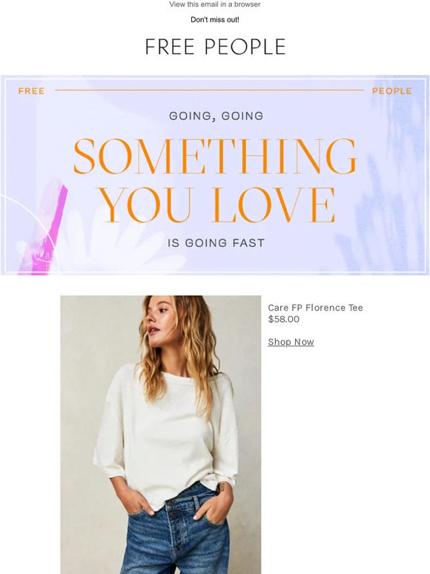This screenshot has width=430, height=574.
Task: Click the Shop Now link
Action: click(291, 342)
